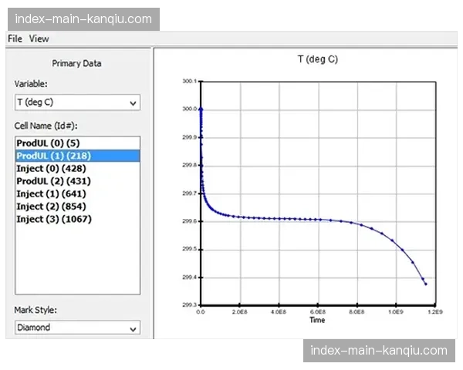Click the plot title T (deg C)
This screenshot has width=463, height=370.
(x=317, y=59)
